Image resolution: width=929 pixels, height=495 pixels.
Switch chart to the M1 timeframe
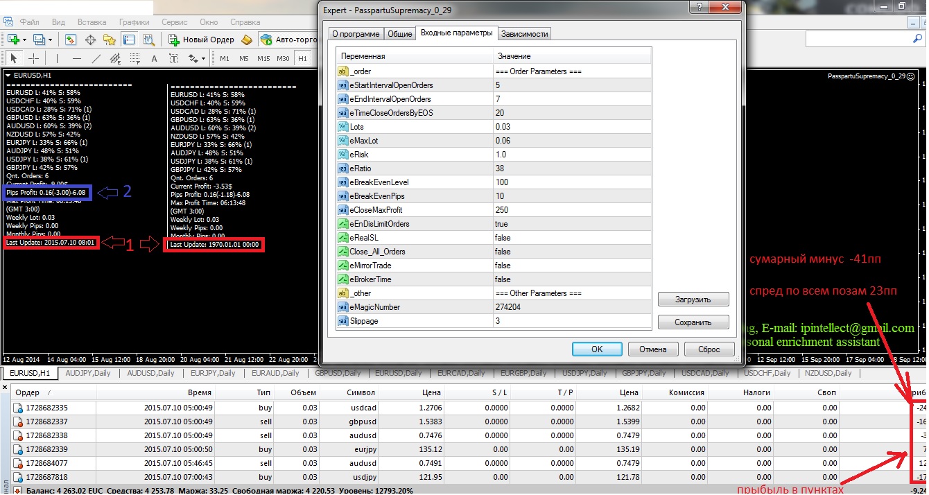click(225, 58)
